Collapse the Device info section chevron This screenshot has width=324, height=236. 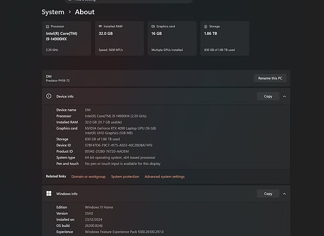coord(285,96)
